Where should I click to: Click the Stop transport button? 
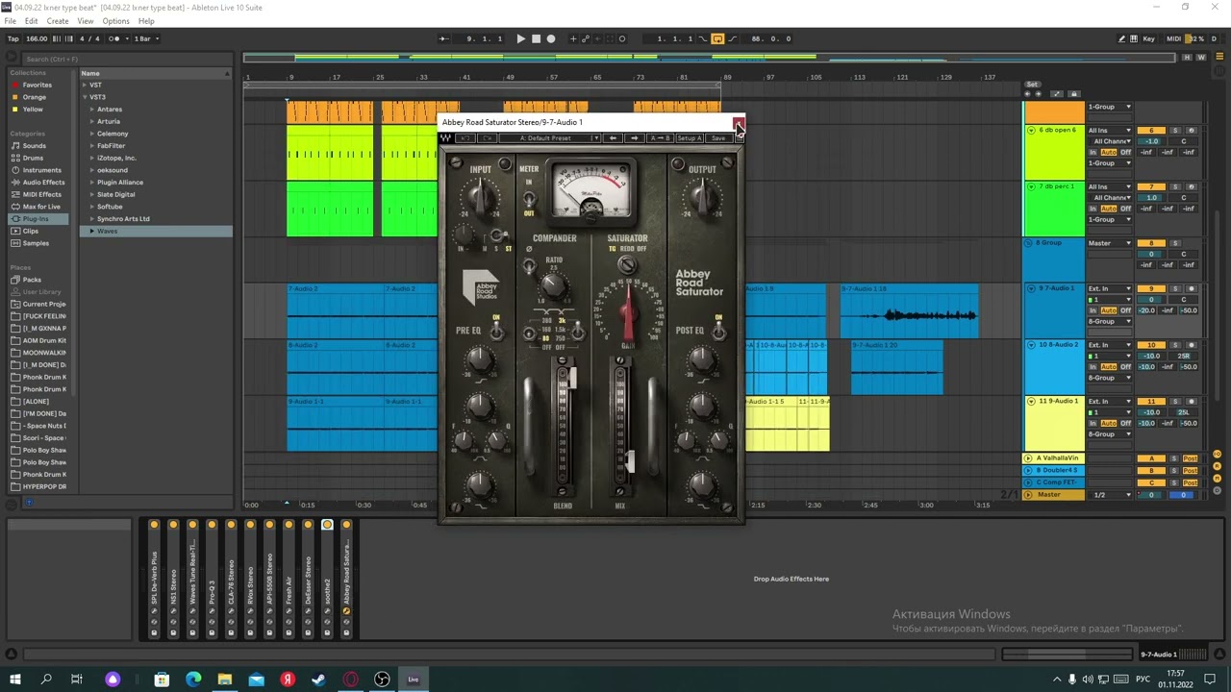click(x=536, y=38)
